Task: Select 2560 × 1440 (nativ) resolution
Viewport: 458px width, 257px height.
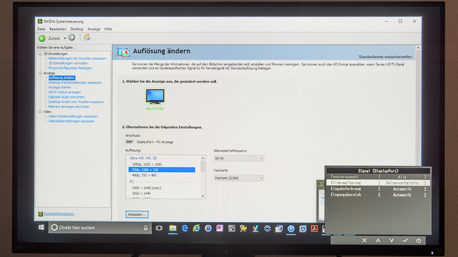Action: pyautogui.click(x=147, y=188)
